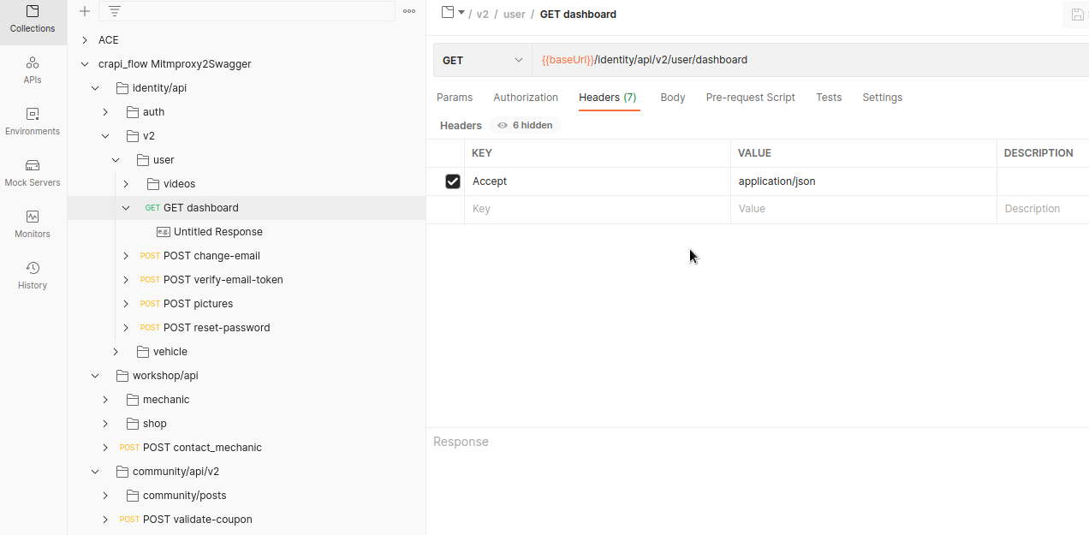1089x535 pixels.
Task: Open the History sidebar panel
Action: 33,276
